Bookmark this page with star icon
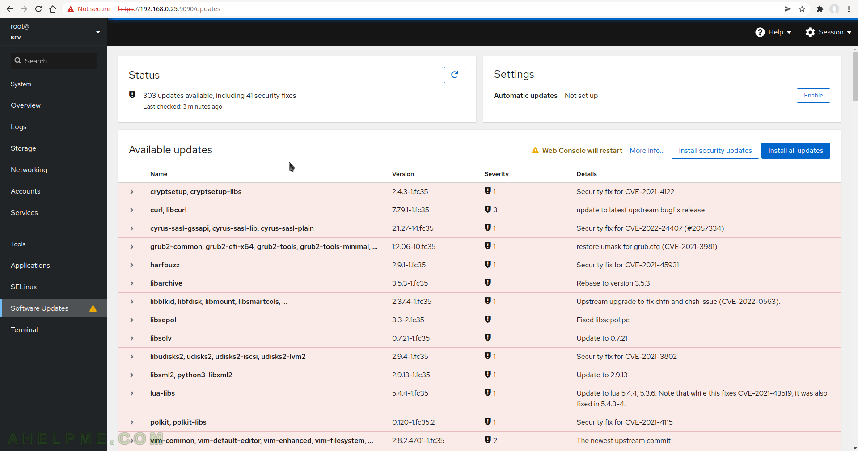Screen dimensions: 858x451 (x=802, y=9)
